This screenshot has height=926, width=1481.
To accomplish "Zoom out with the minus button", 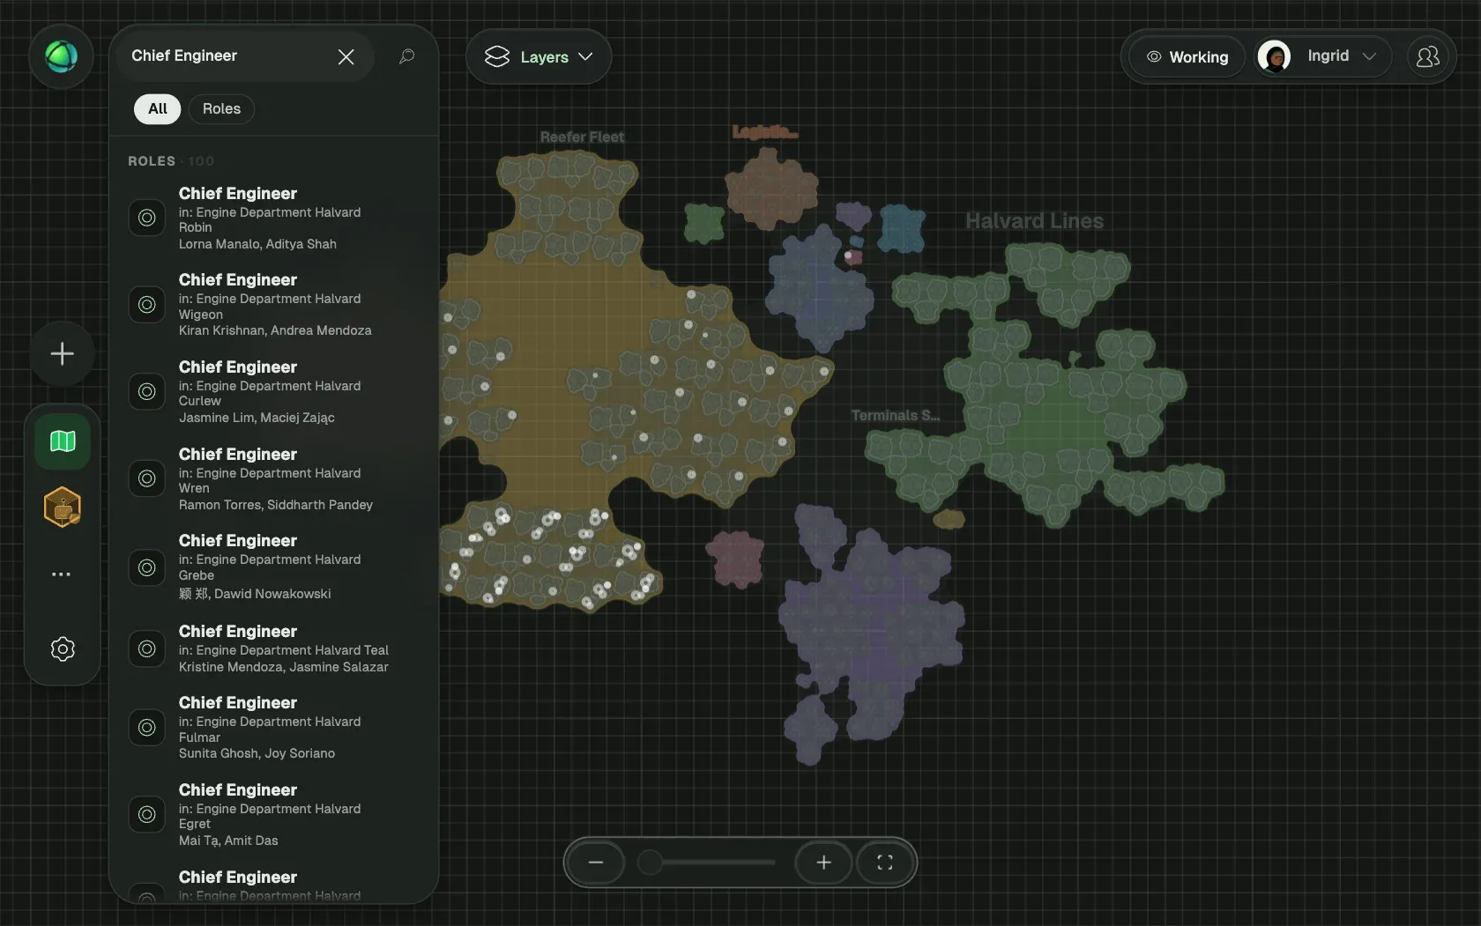I will pos(596,863).
